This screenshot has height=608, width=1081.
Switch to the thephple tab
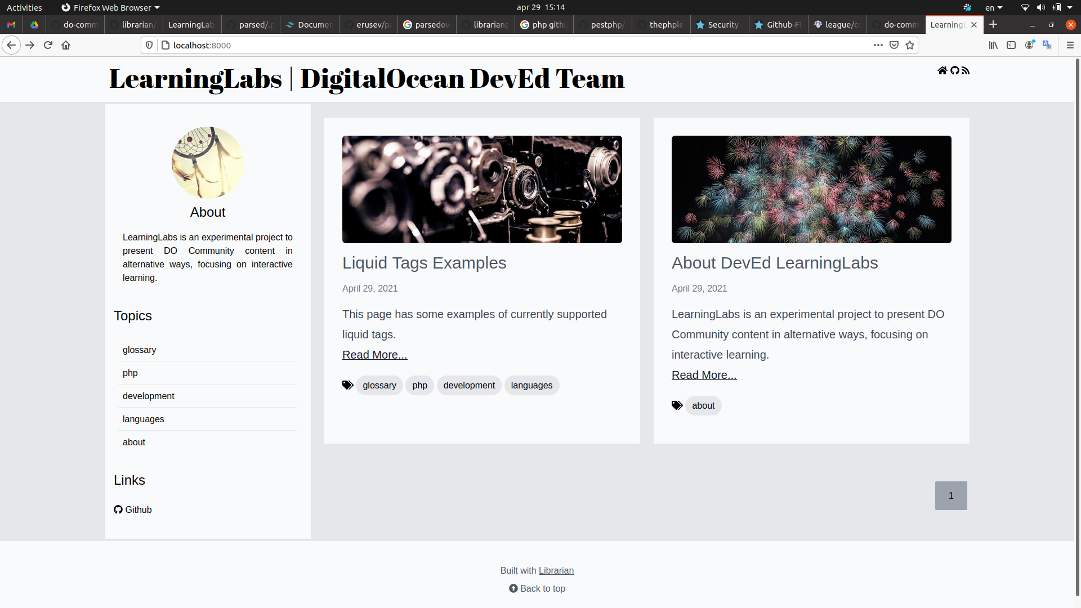coord(661,25)
